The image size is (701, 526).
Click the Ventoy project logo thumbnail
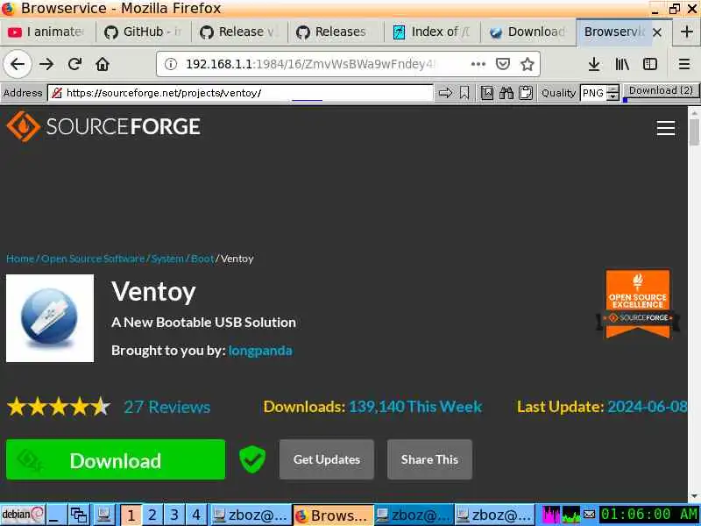50,318
